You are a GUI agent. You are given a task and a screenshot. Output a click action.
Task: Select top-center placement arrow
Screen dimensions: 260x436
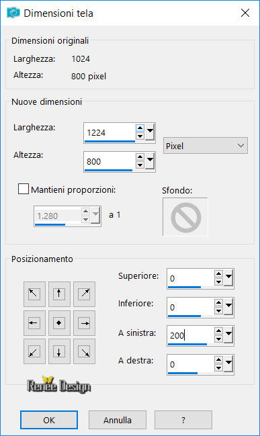pyautogui.click(x=59, y=294)
